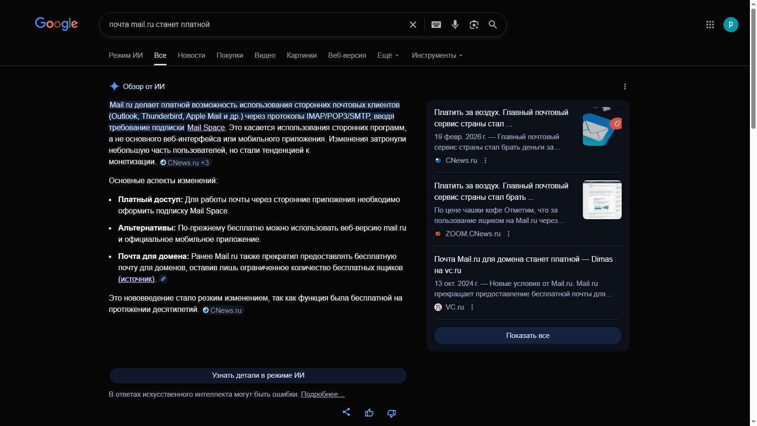The width and height of the screenshot is (757, 426).
Task: Click the «Почта для домена:» bullet label
Action: (x=154, y=256)
